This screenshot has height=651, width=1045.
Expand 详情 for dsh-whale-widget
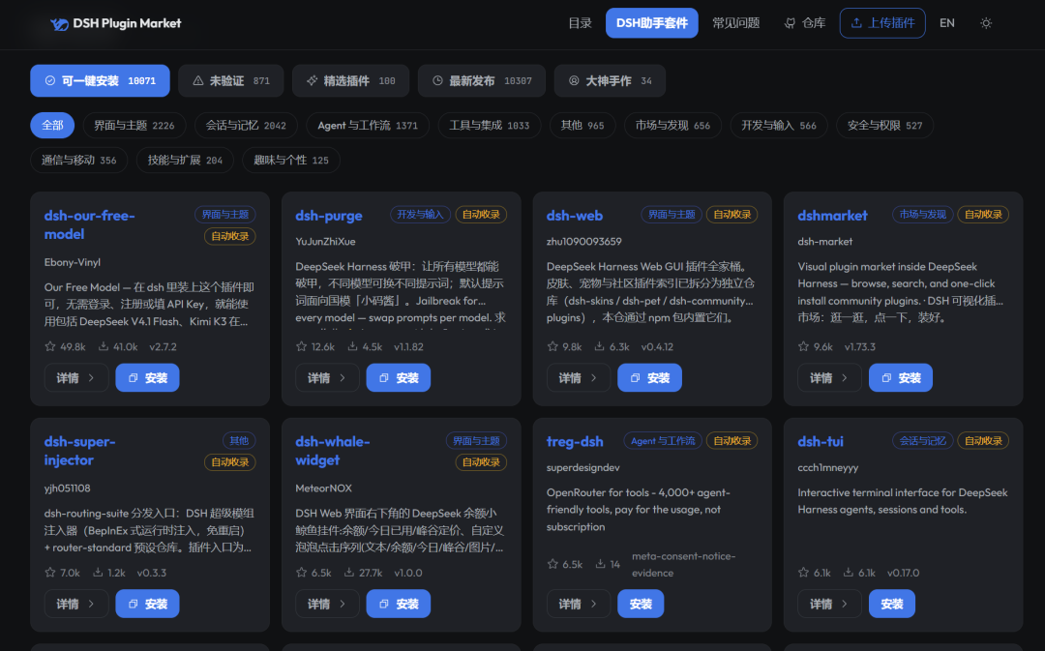click(327, 604)
